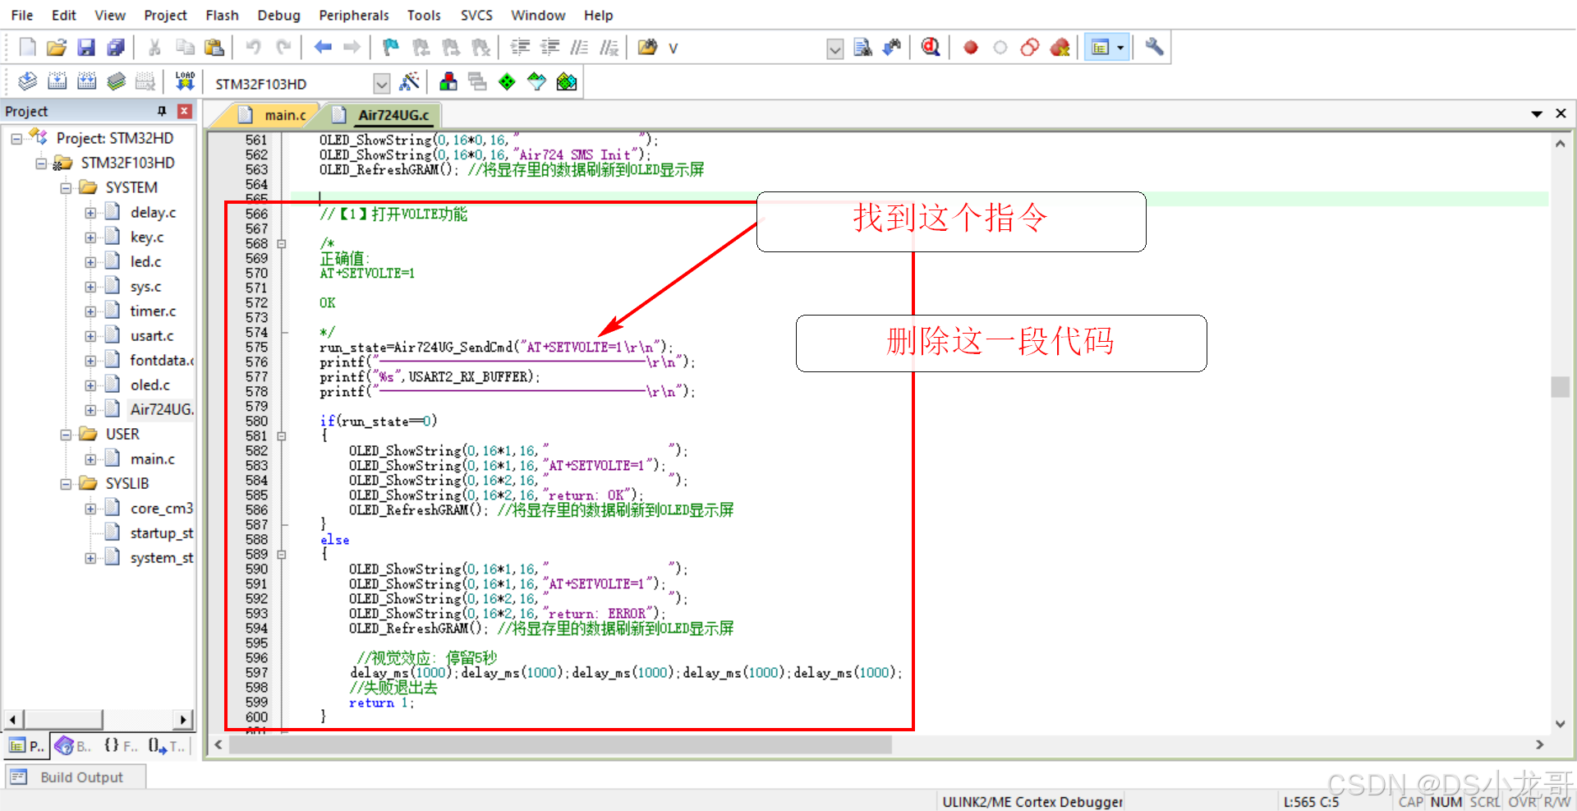This screenshot has height=811, width=1577.
Task: Click the Cut scissors icon
Action: coord(154,48)
